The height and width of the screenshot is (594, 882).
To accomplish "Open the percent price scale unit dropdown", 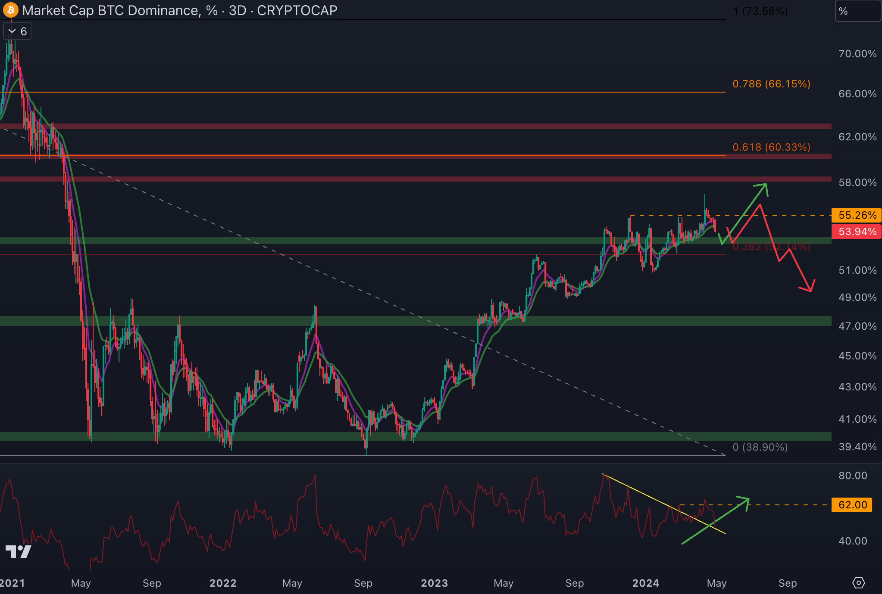I will (857, 11).
